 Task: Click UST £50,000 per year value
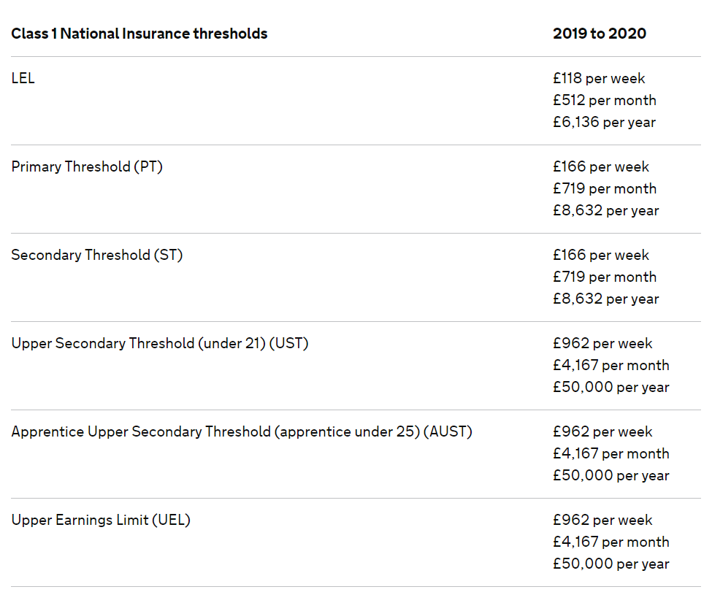tap(611, 388)
